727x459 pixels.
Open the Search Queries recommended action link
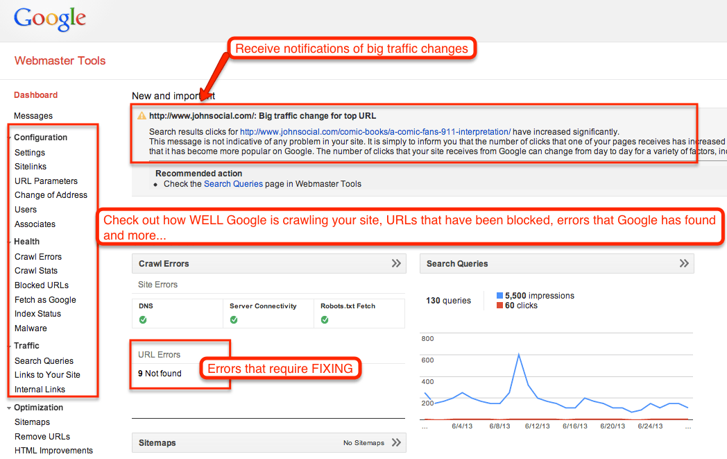(x=233, y=184)
